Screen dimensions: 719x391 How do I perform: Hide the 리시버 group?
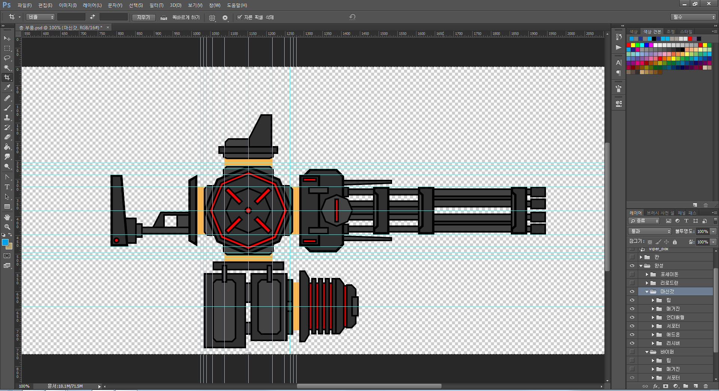pos(632,343)
